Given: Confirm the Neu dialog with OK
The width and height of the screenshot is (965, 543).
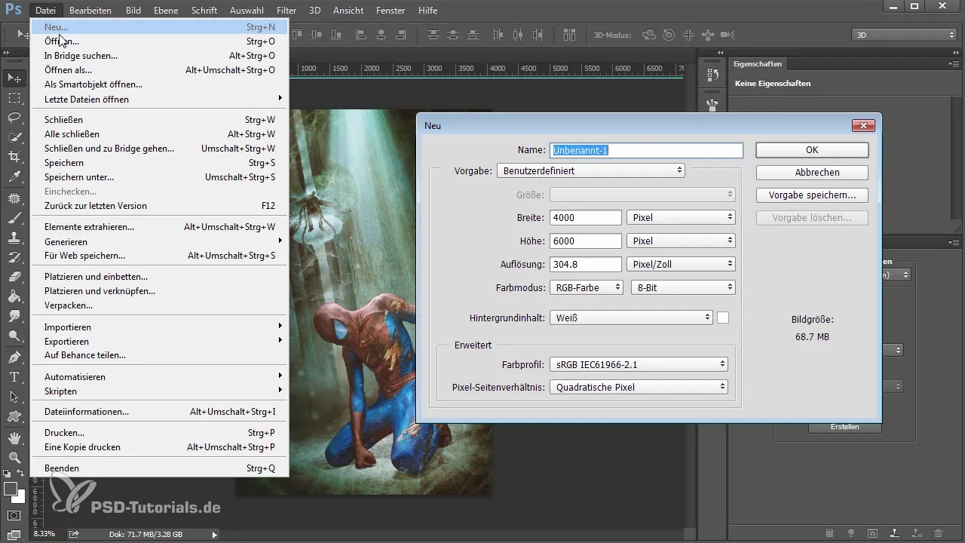Looking at the screenshot, I should (812, 150).
